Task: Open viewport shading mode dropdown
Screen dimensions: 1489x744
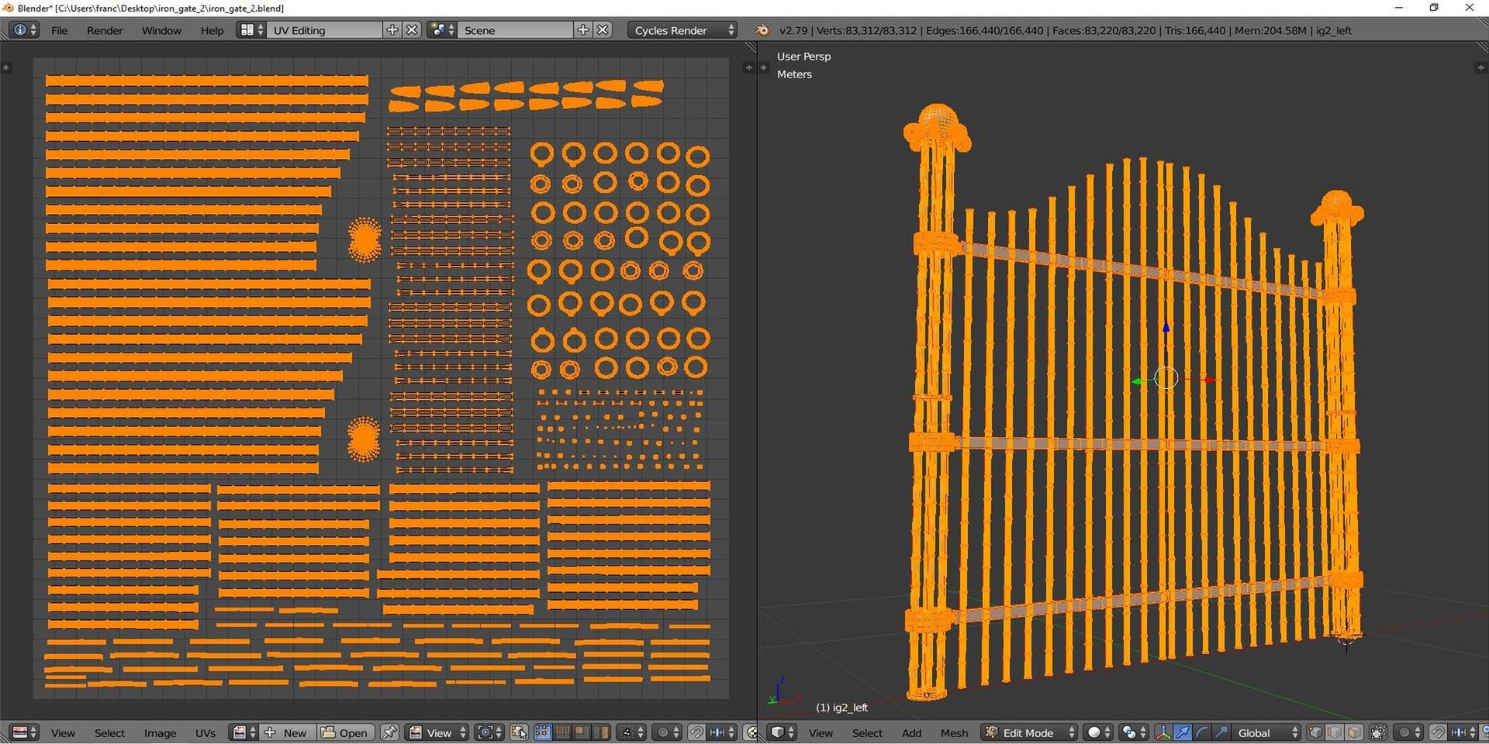Action: (x=1097, y=732)
